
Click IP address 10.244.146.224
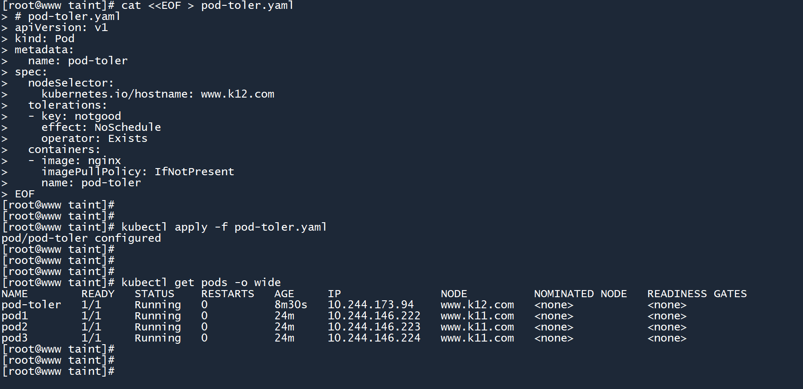pyautogui.click(x=374, y=338)
